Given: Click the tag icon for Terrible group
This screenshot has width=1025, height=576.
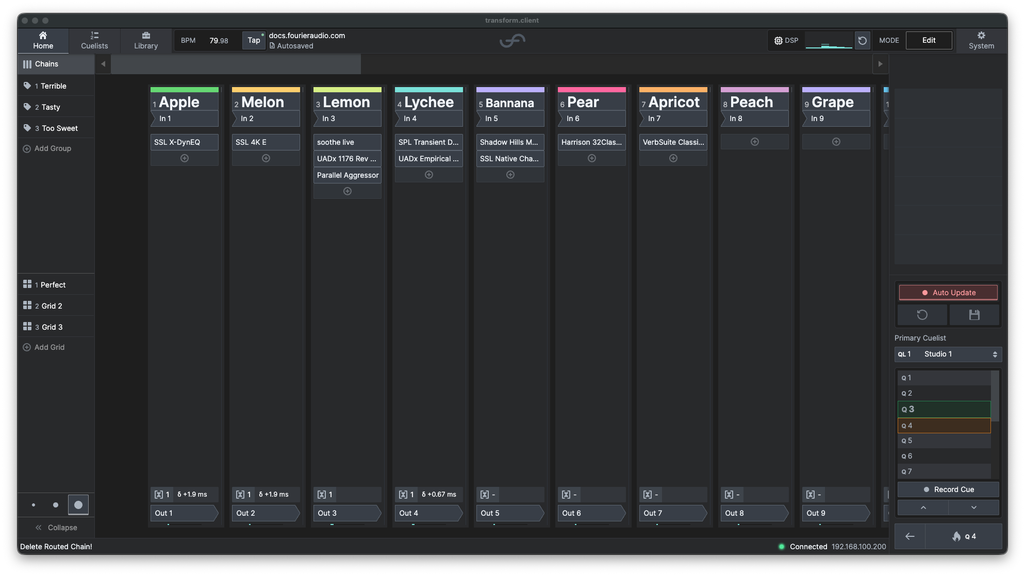Looking at the screenshot, I should 27,86.
